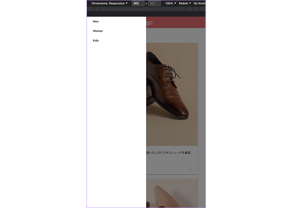Click the orange chevron arrow on the card
The width and height of the screenshot is (292, 208).
point(191,170)
